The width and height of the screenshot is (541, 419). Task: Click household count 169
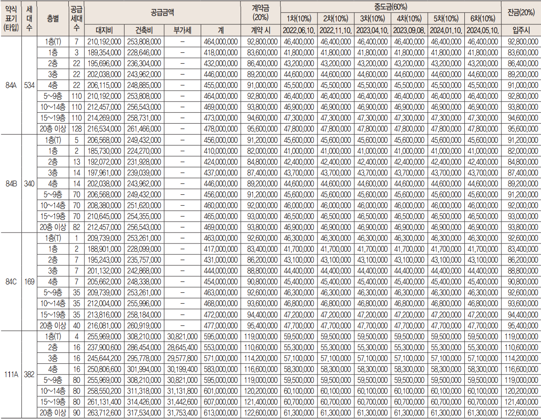(29, 282)
